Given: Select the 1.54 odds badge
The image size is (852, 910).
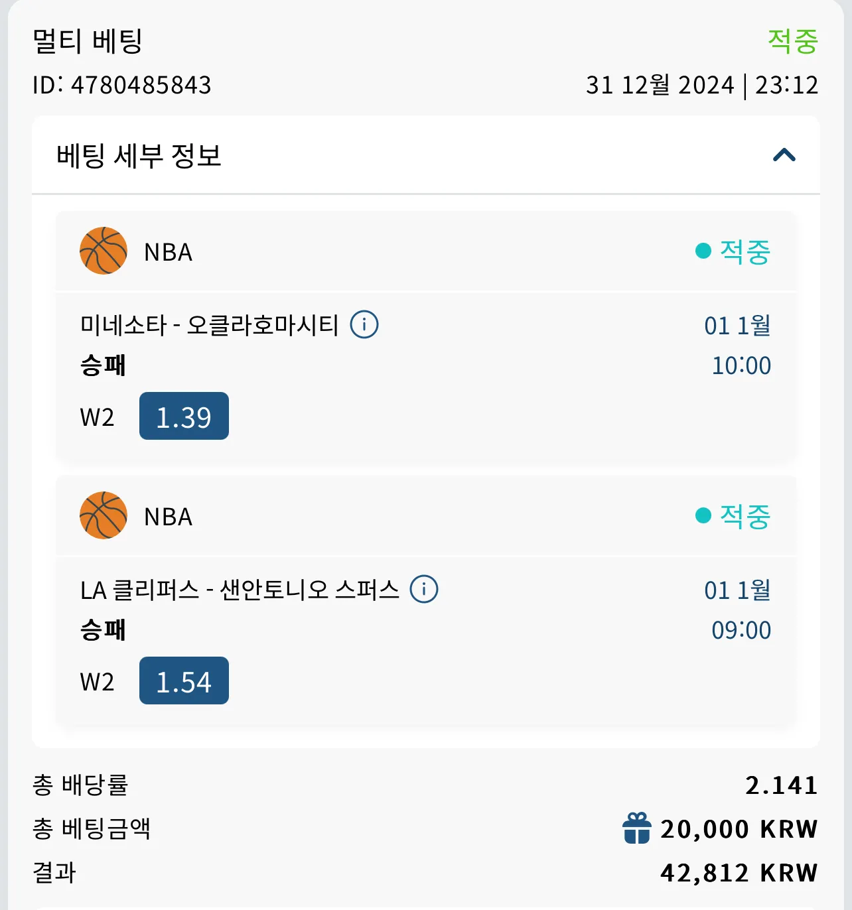Looking at the screenshot, I should (x=184, y=681).
